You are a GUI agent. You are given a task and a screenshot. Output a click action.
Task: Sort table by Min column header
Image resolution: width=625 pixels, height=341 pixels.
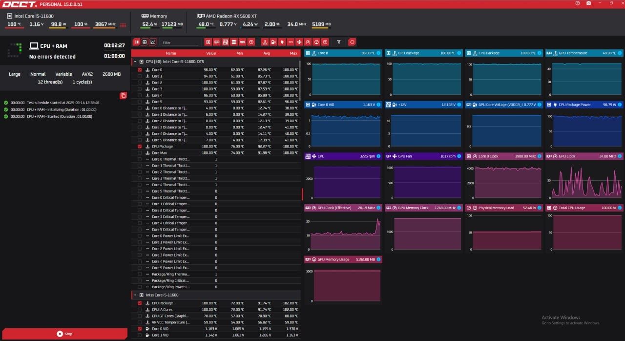tap(239, 53)
